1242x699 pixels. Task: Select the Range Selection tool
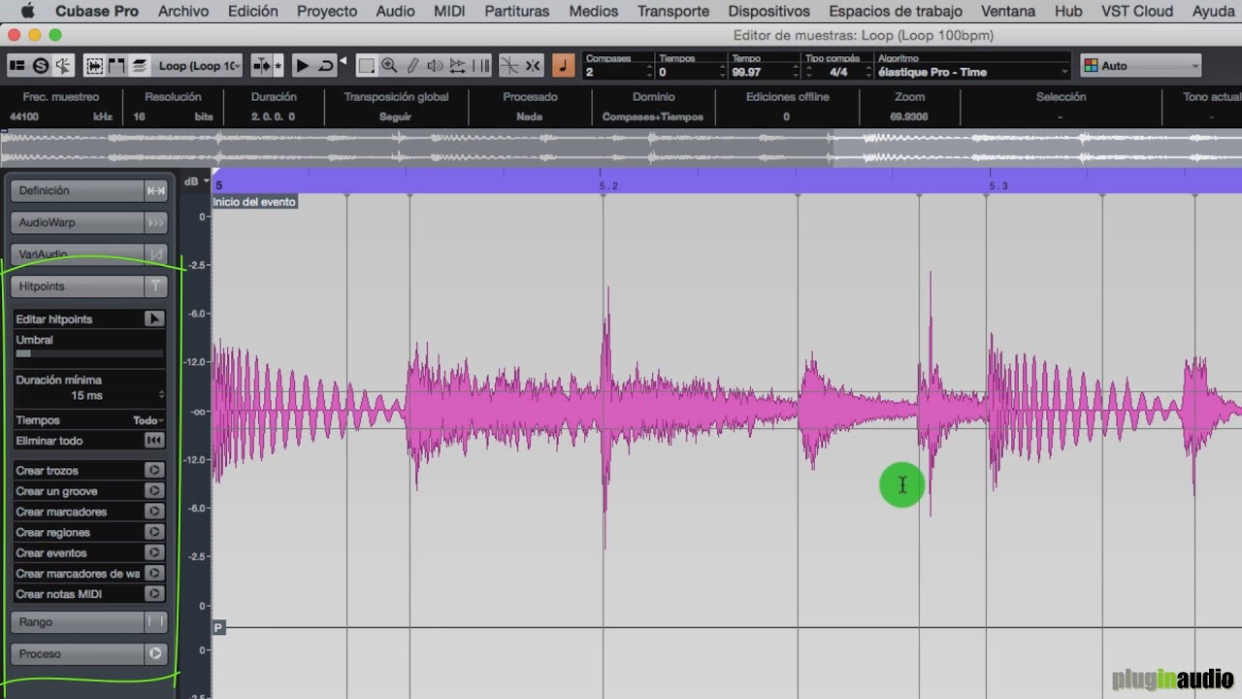click(366, 66)
